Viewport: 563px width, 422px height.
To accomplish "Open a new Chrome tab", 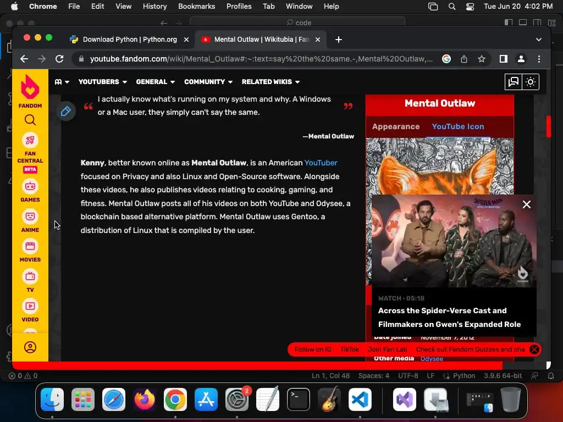I will (x=338, y=40).
